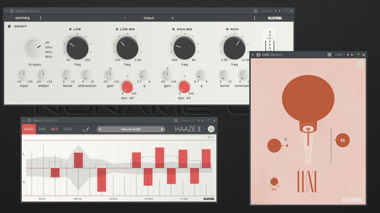Screen dimensions: 380x213
Task: Open Natural Width preset dropdown
Action: (131, 129)
